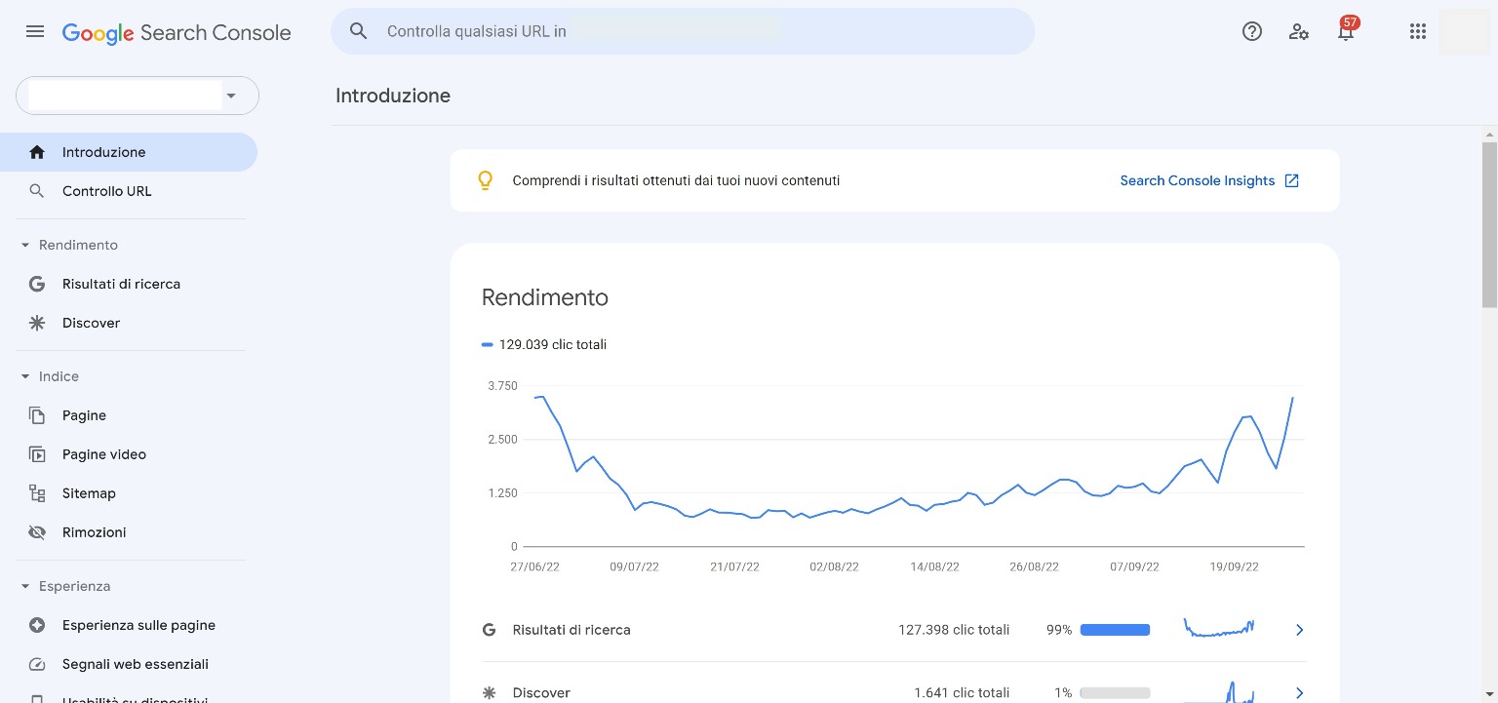This screenshot has height=703, width=1498.
Task: Click the page vertical scrollbar
Action: (1489, 224)
